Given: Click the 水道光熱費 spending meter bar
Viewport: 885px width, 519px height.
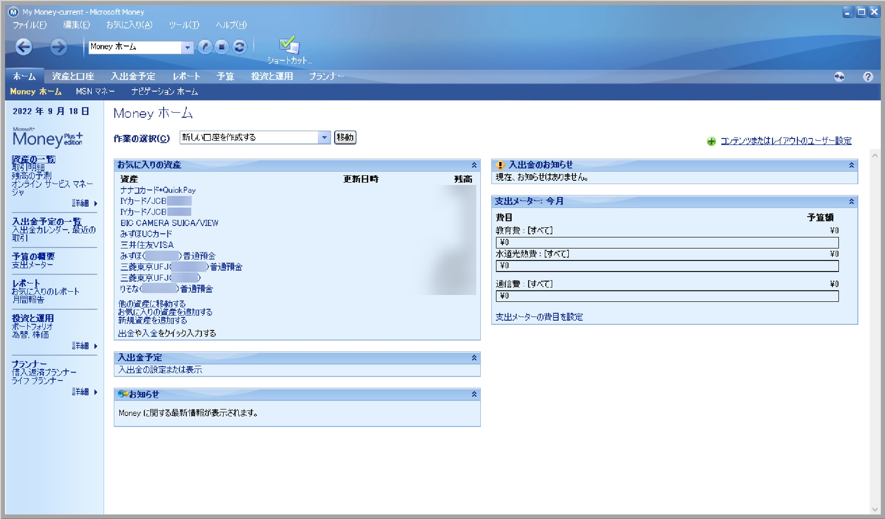Looking at the screenshot, I should click(x=667, y=266).
